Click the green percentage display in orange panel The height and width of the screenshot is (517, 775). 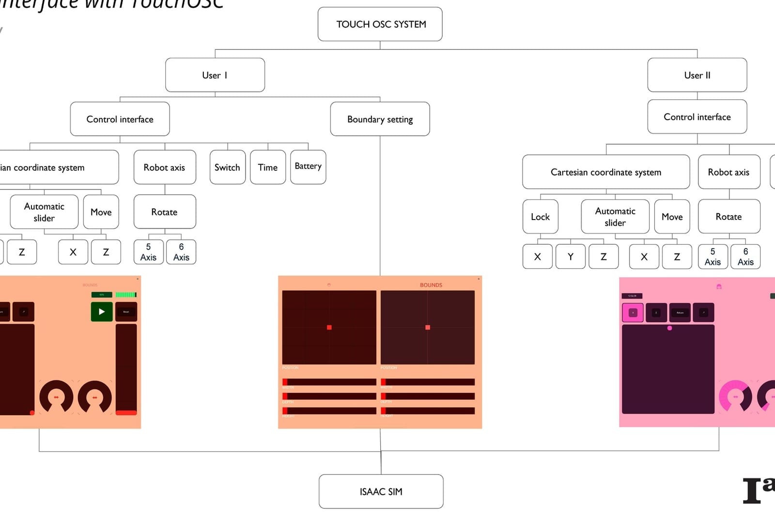[x=102, y=295]
